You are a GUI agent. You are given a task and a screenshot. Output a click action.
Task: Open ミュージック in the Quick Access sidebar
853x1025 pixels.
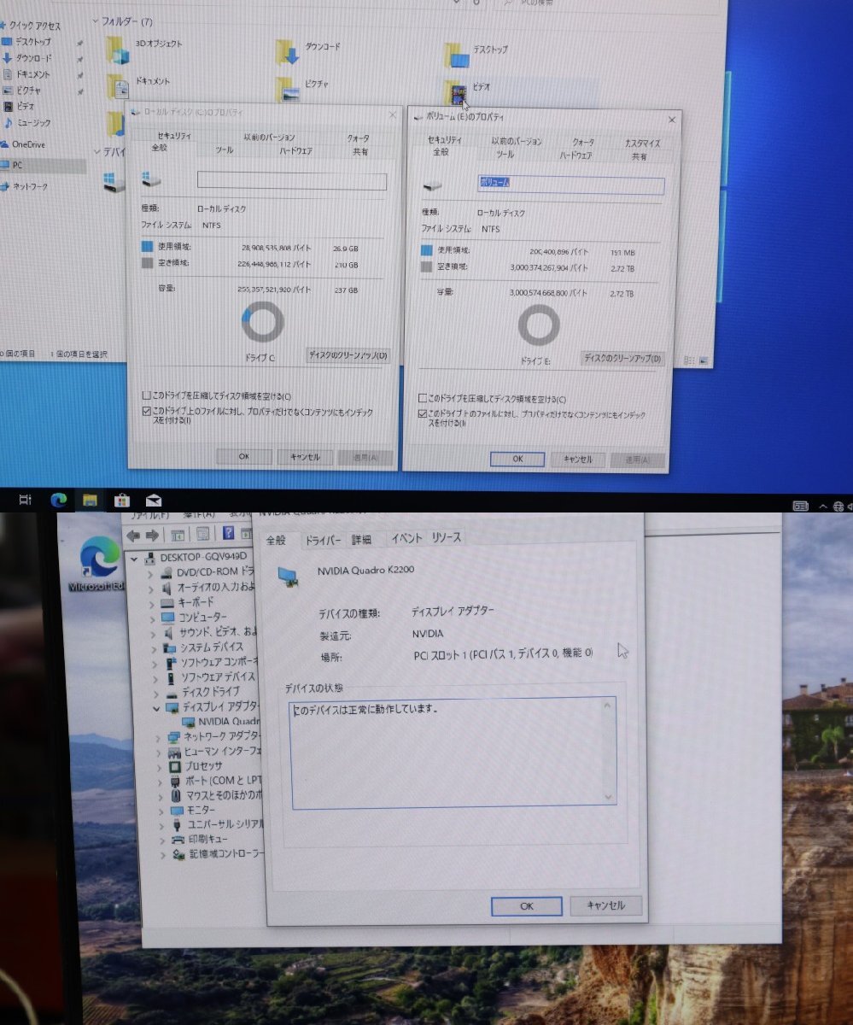pyautogui.click(x=34, y=123)
